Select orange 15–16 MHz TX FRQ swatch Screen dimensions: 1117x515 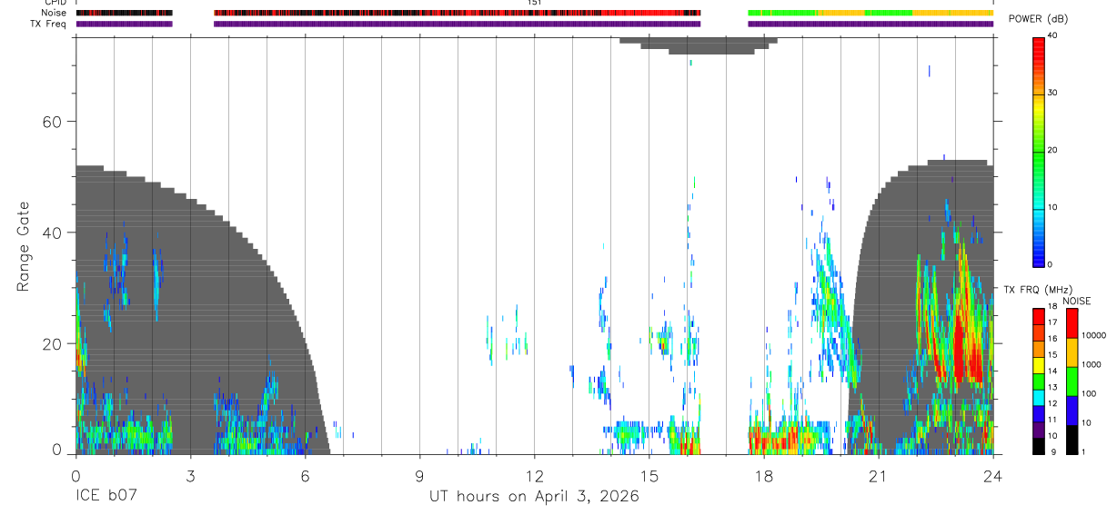(x=1039, y=350)
